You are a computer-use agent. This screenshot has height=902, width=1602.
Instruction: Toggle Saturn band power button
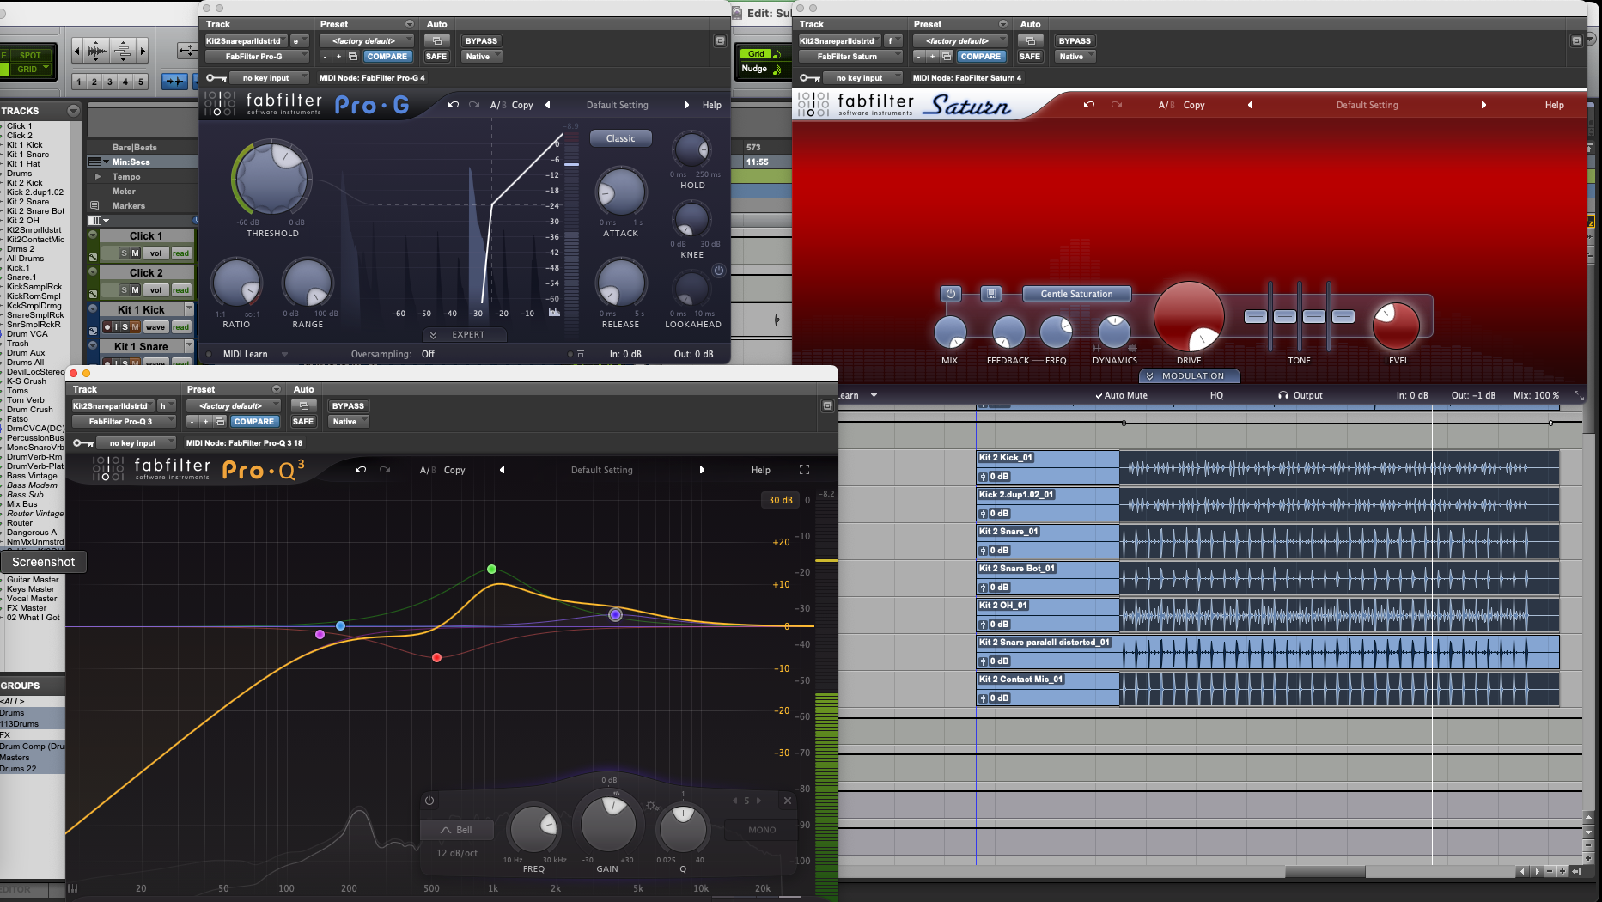[950, 294]
